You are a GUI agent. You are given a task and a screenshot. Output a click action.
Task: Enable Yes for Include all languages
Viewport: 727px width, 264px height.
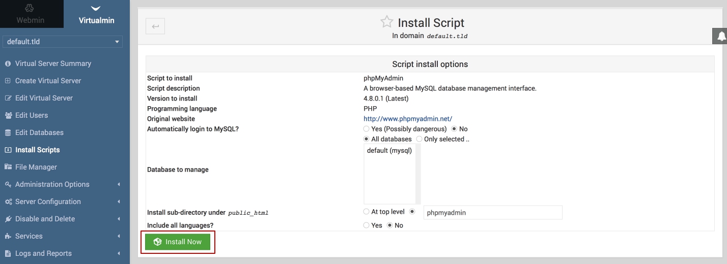(367, 225)
